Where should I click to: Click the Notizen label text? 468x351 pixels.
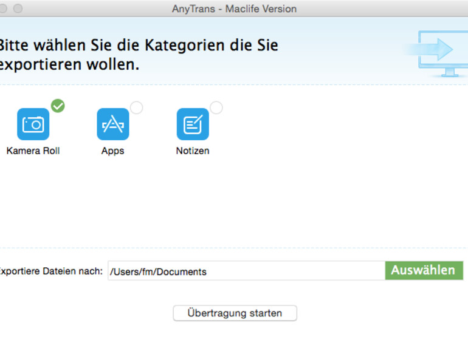pos(193,151)
